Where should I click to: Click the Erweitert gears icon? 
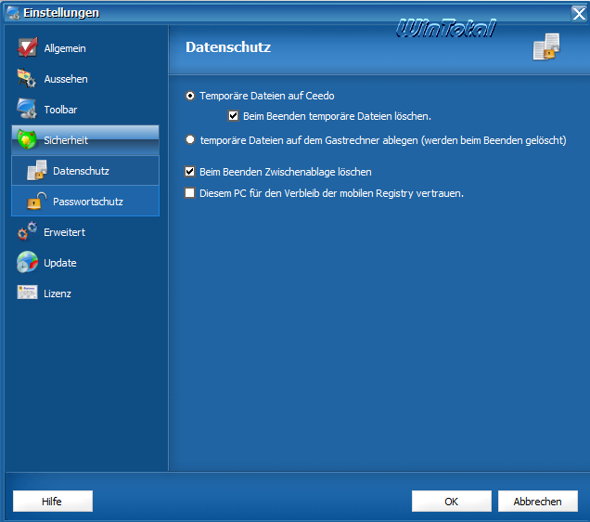coord(27,231)
